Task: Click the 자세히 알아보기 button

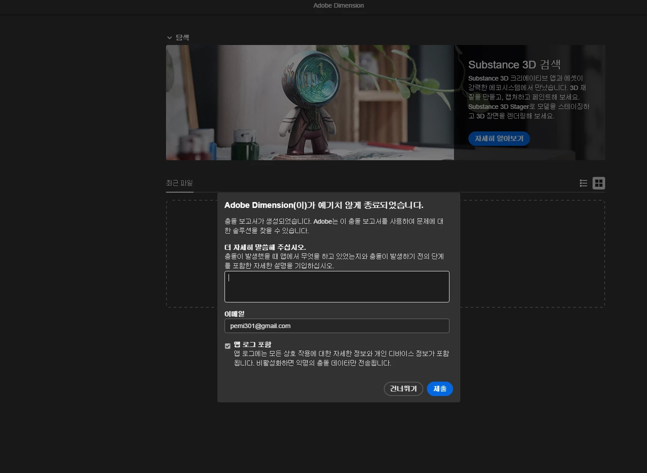Action: 499,139
